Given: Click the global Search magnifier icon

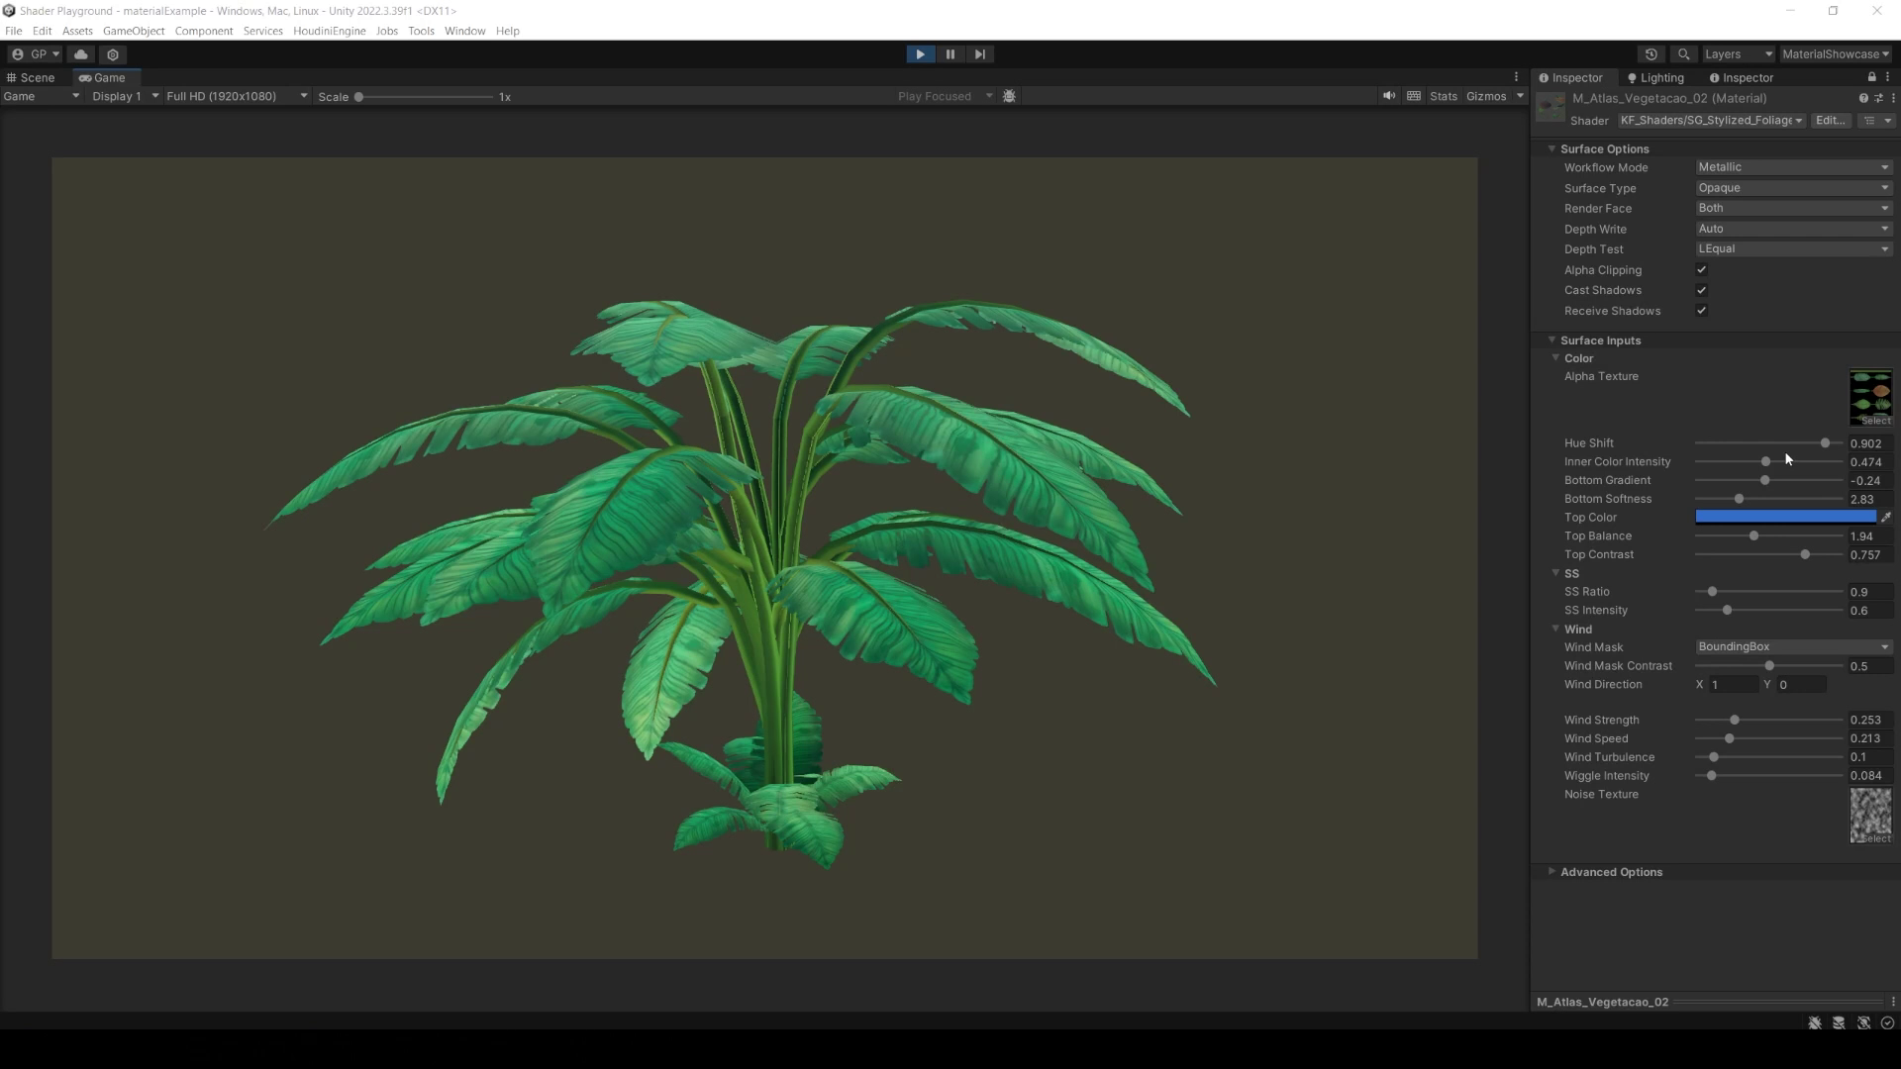Looking at the screenshot, I should [x=1683, y=54].
